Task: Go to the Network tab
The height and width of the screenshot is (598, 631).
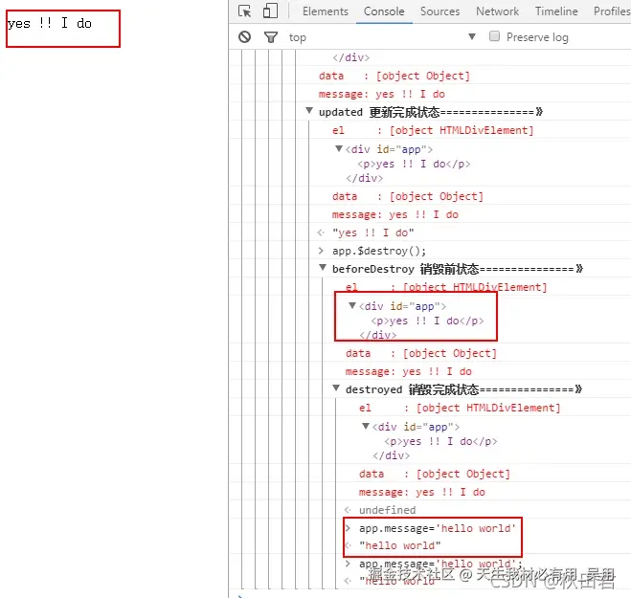Action: (497, 11)
